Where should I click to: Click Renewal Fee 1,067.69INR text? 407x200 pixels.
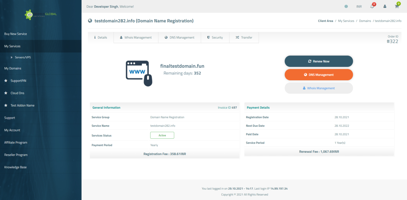point(319,152)
